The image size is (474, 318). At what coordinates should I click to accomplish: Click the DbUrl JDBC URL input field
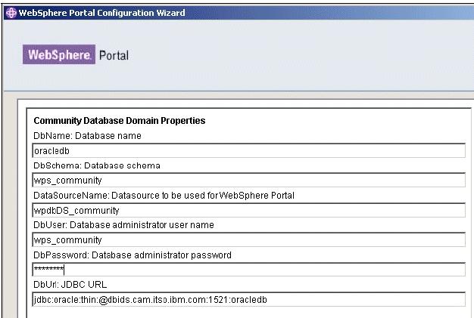(249, 299)
